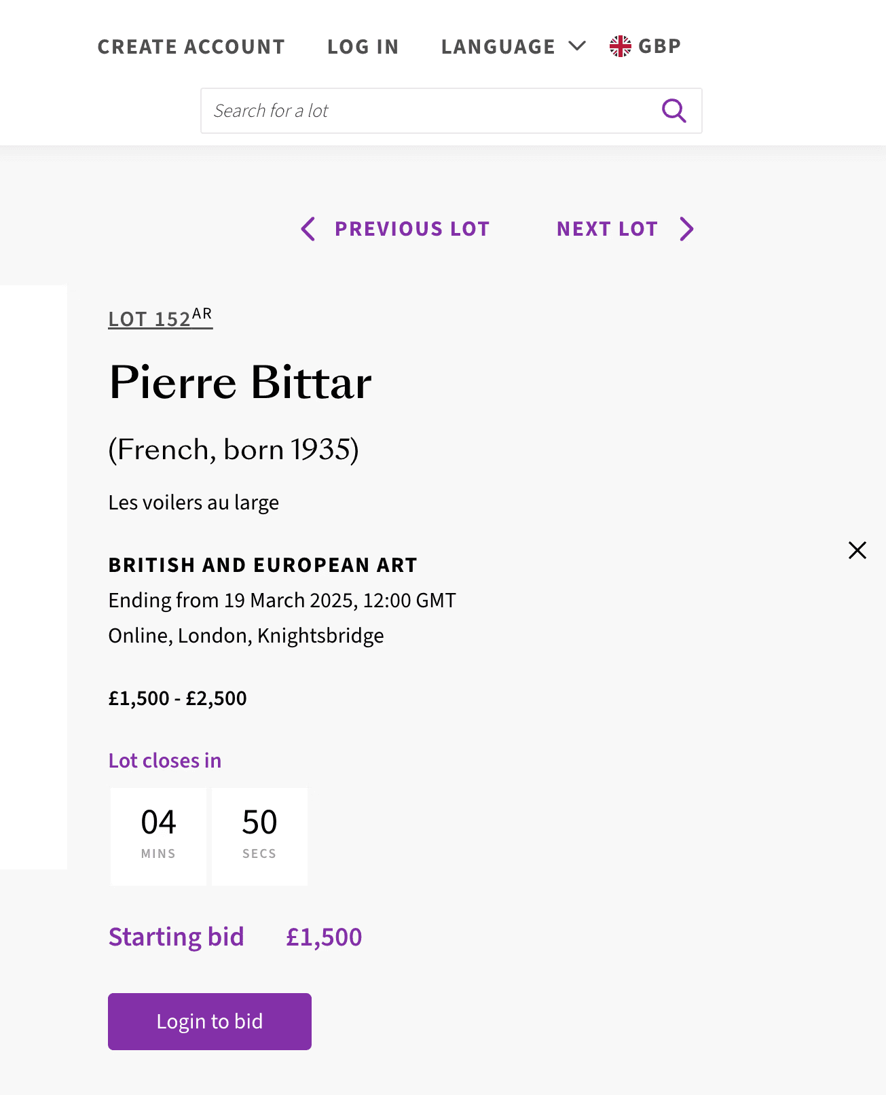
Task: Go to Next Lot
Action: [x=607, y=229]
